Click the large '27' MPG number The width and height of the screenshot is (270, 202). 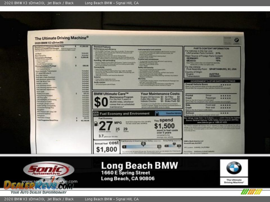point(106,126)
